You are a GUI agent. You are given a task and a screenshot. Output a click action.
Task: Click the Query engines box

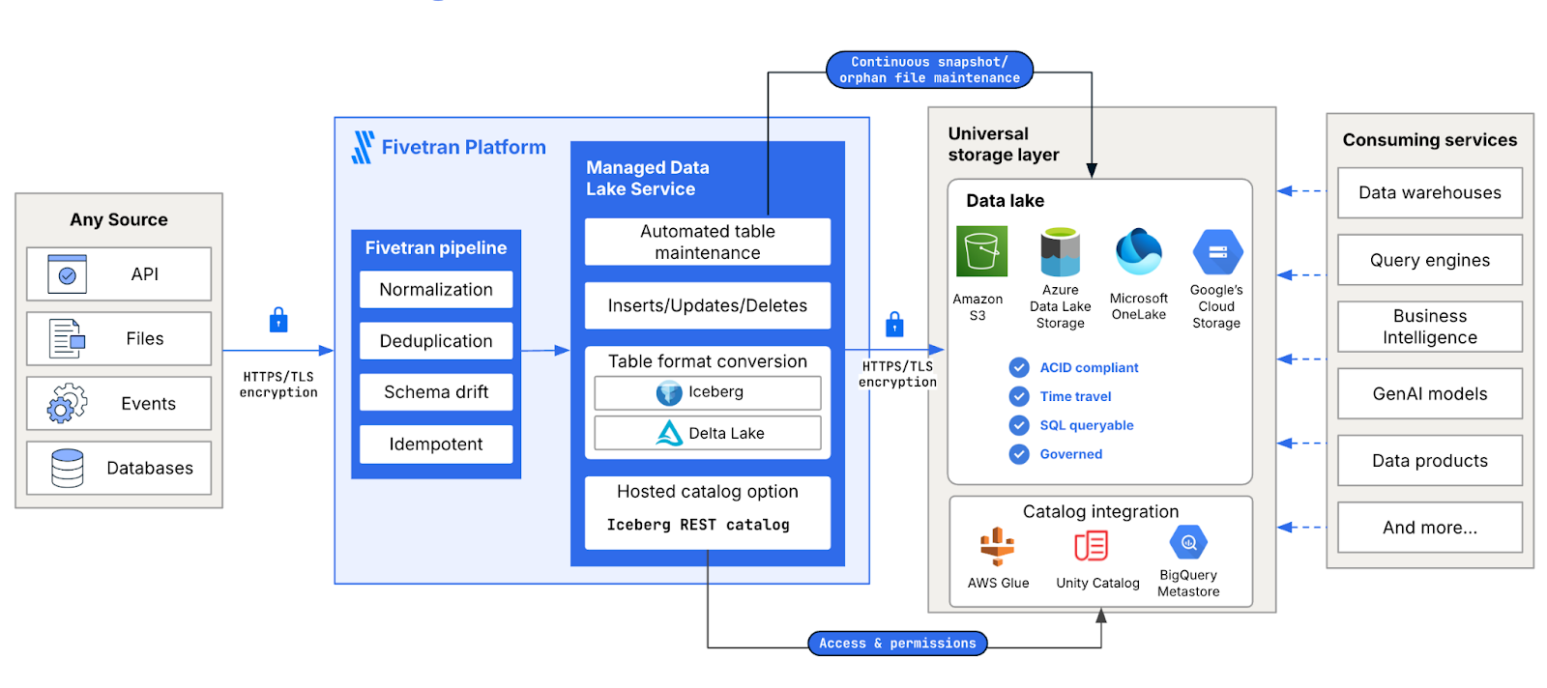point(1430,260)
